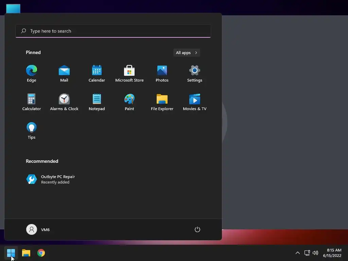Open the volume speaker tray icon
The height and width of the screenshot is (261, 348).
tap(315, 253)
